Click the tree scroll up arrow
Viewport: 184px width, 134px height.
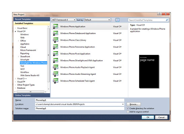pyautogui.click(x=48, y=27)
